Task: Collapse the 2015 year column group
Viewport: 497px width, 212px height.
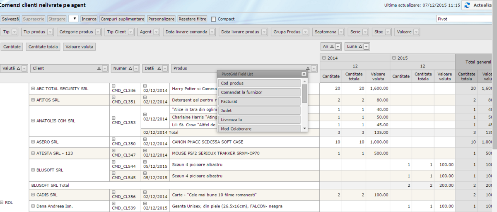Action: 394,58
